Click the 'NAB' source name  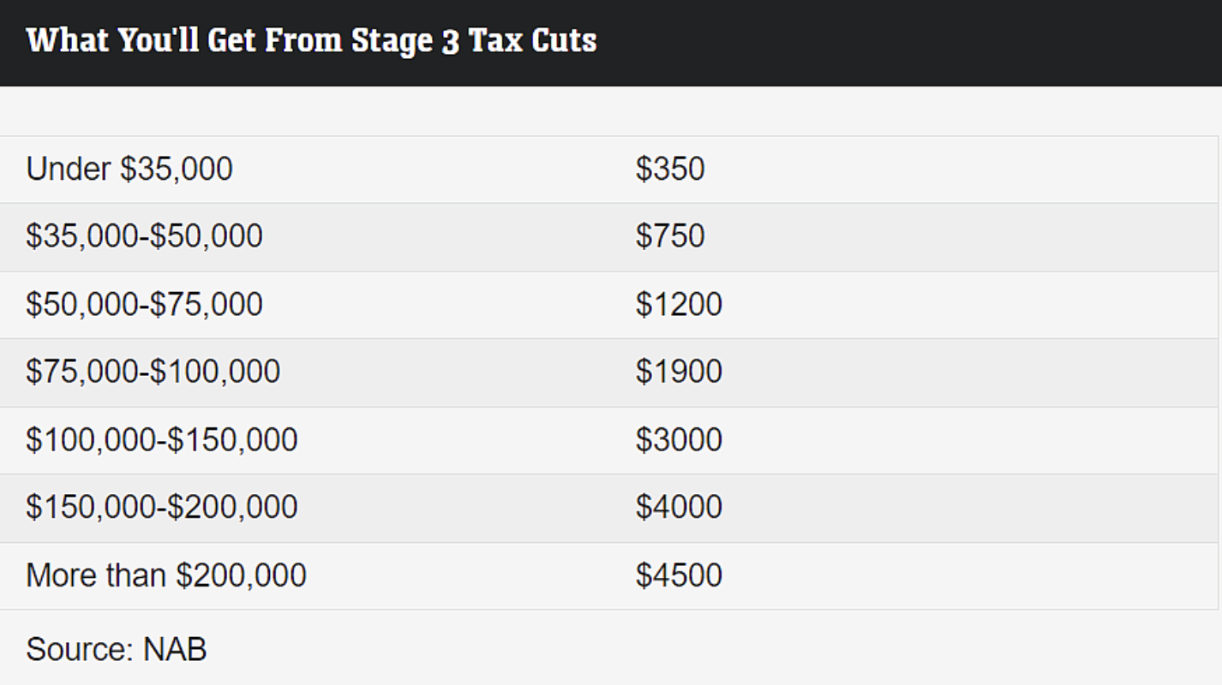(175, 649)
